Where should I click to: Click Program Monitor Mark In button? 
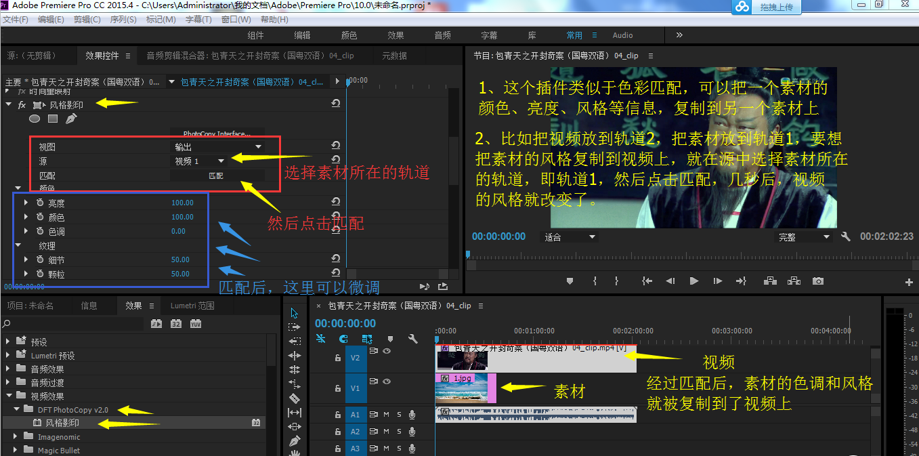pos(595,281)
